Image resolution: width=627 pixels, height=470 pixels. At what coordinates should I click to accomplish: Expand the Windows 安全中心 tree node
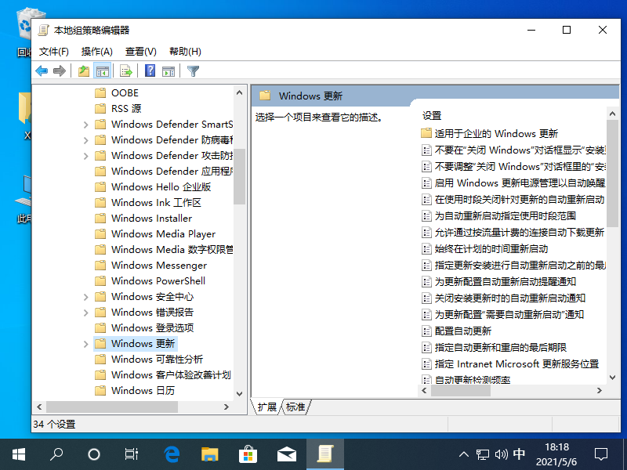[x=85, y=297]
